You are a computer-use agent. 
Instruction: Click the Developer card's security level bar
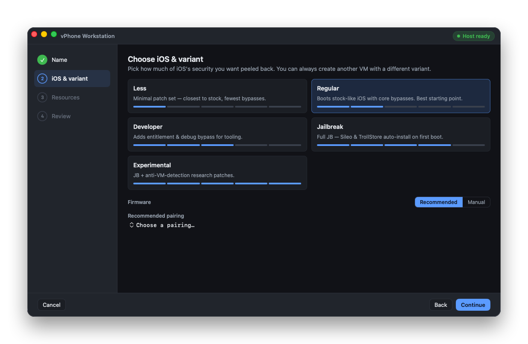(217, 145)
